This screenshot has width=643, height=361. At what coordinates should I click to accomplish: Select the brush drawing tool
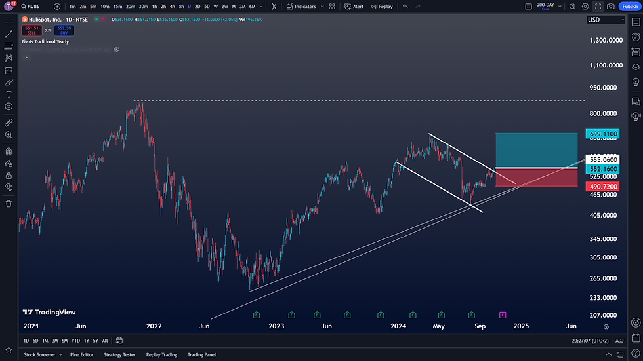tap(9, 83)
